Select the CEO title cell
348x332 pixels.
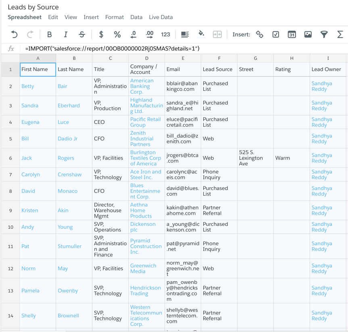[110, 122]
